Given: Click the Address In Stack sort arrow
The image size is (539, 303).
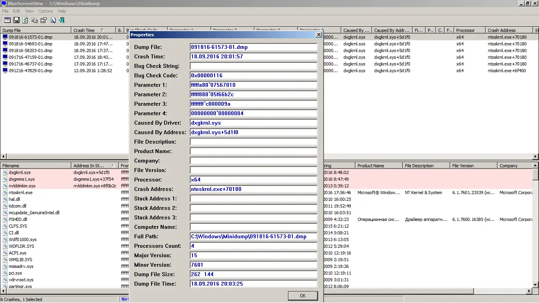Looking at the screenshot, I should (x=113, y=166).
